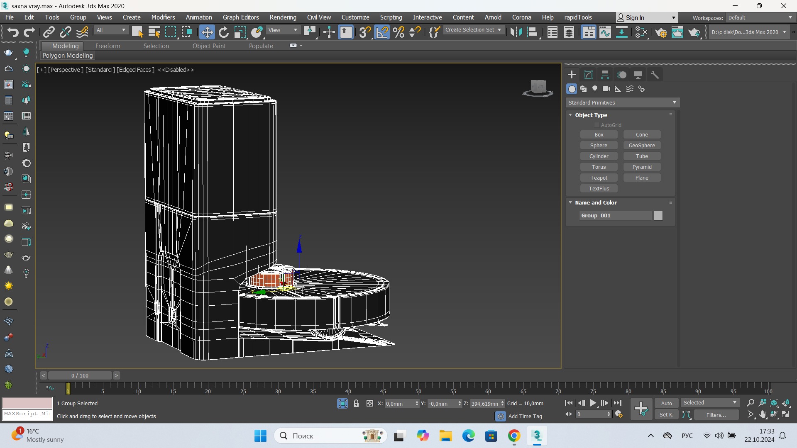Toggle the Selection Lock padlock
This screenshot has width=797, height=448.
[x=356, y=403]
